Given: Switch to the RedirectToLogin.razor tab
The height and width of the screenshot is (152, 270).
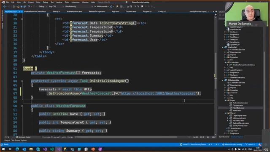Looking at the screenshot, I should [x=97, y=11].
